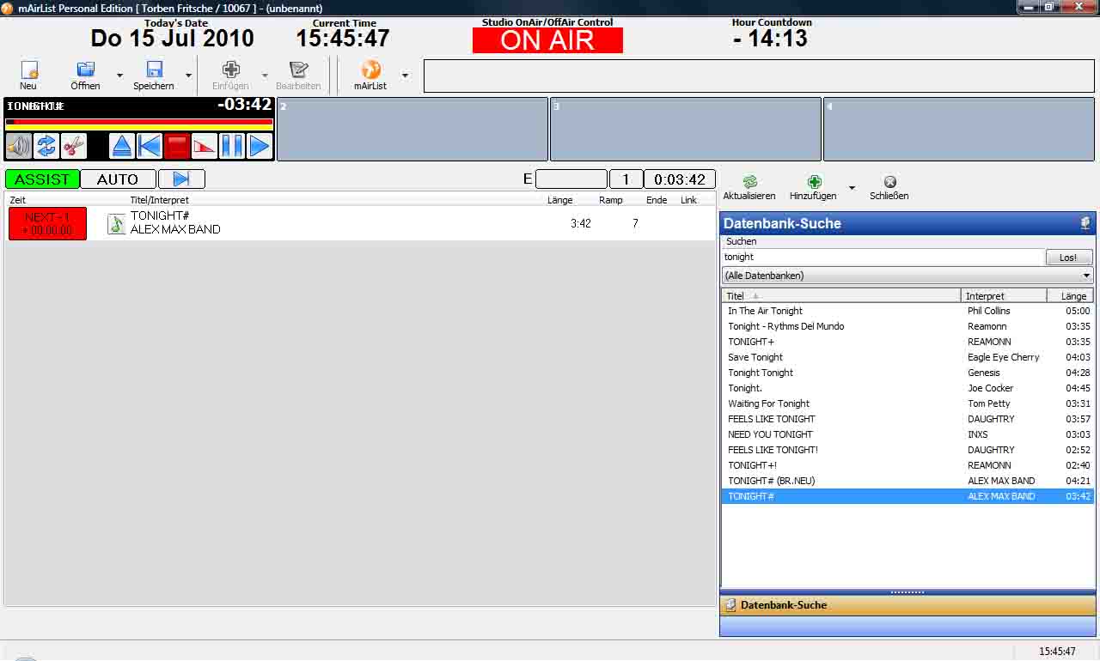
Task: Switch to ASSIST mode
Action: (x=42, y=179)
